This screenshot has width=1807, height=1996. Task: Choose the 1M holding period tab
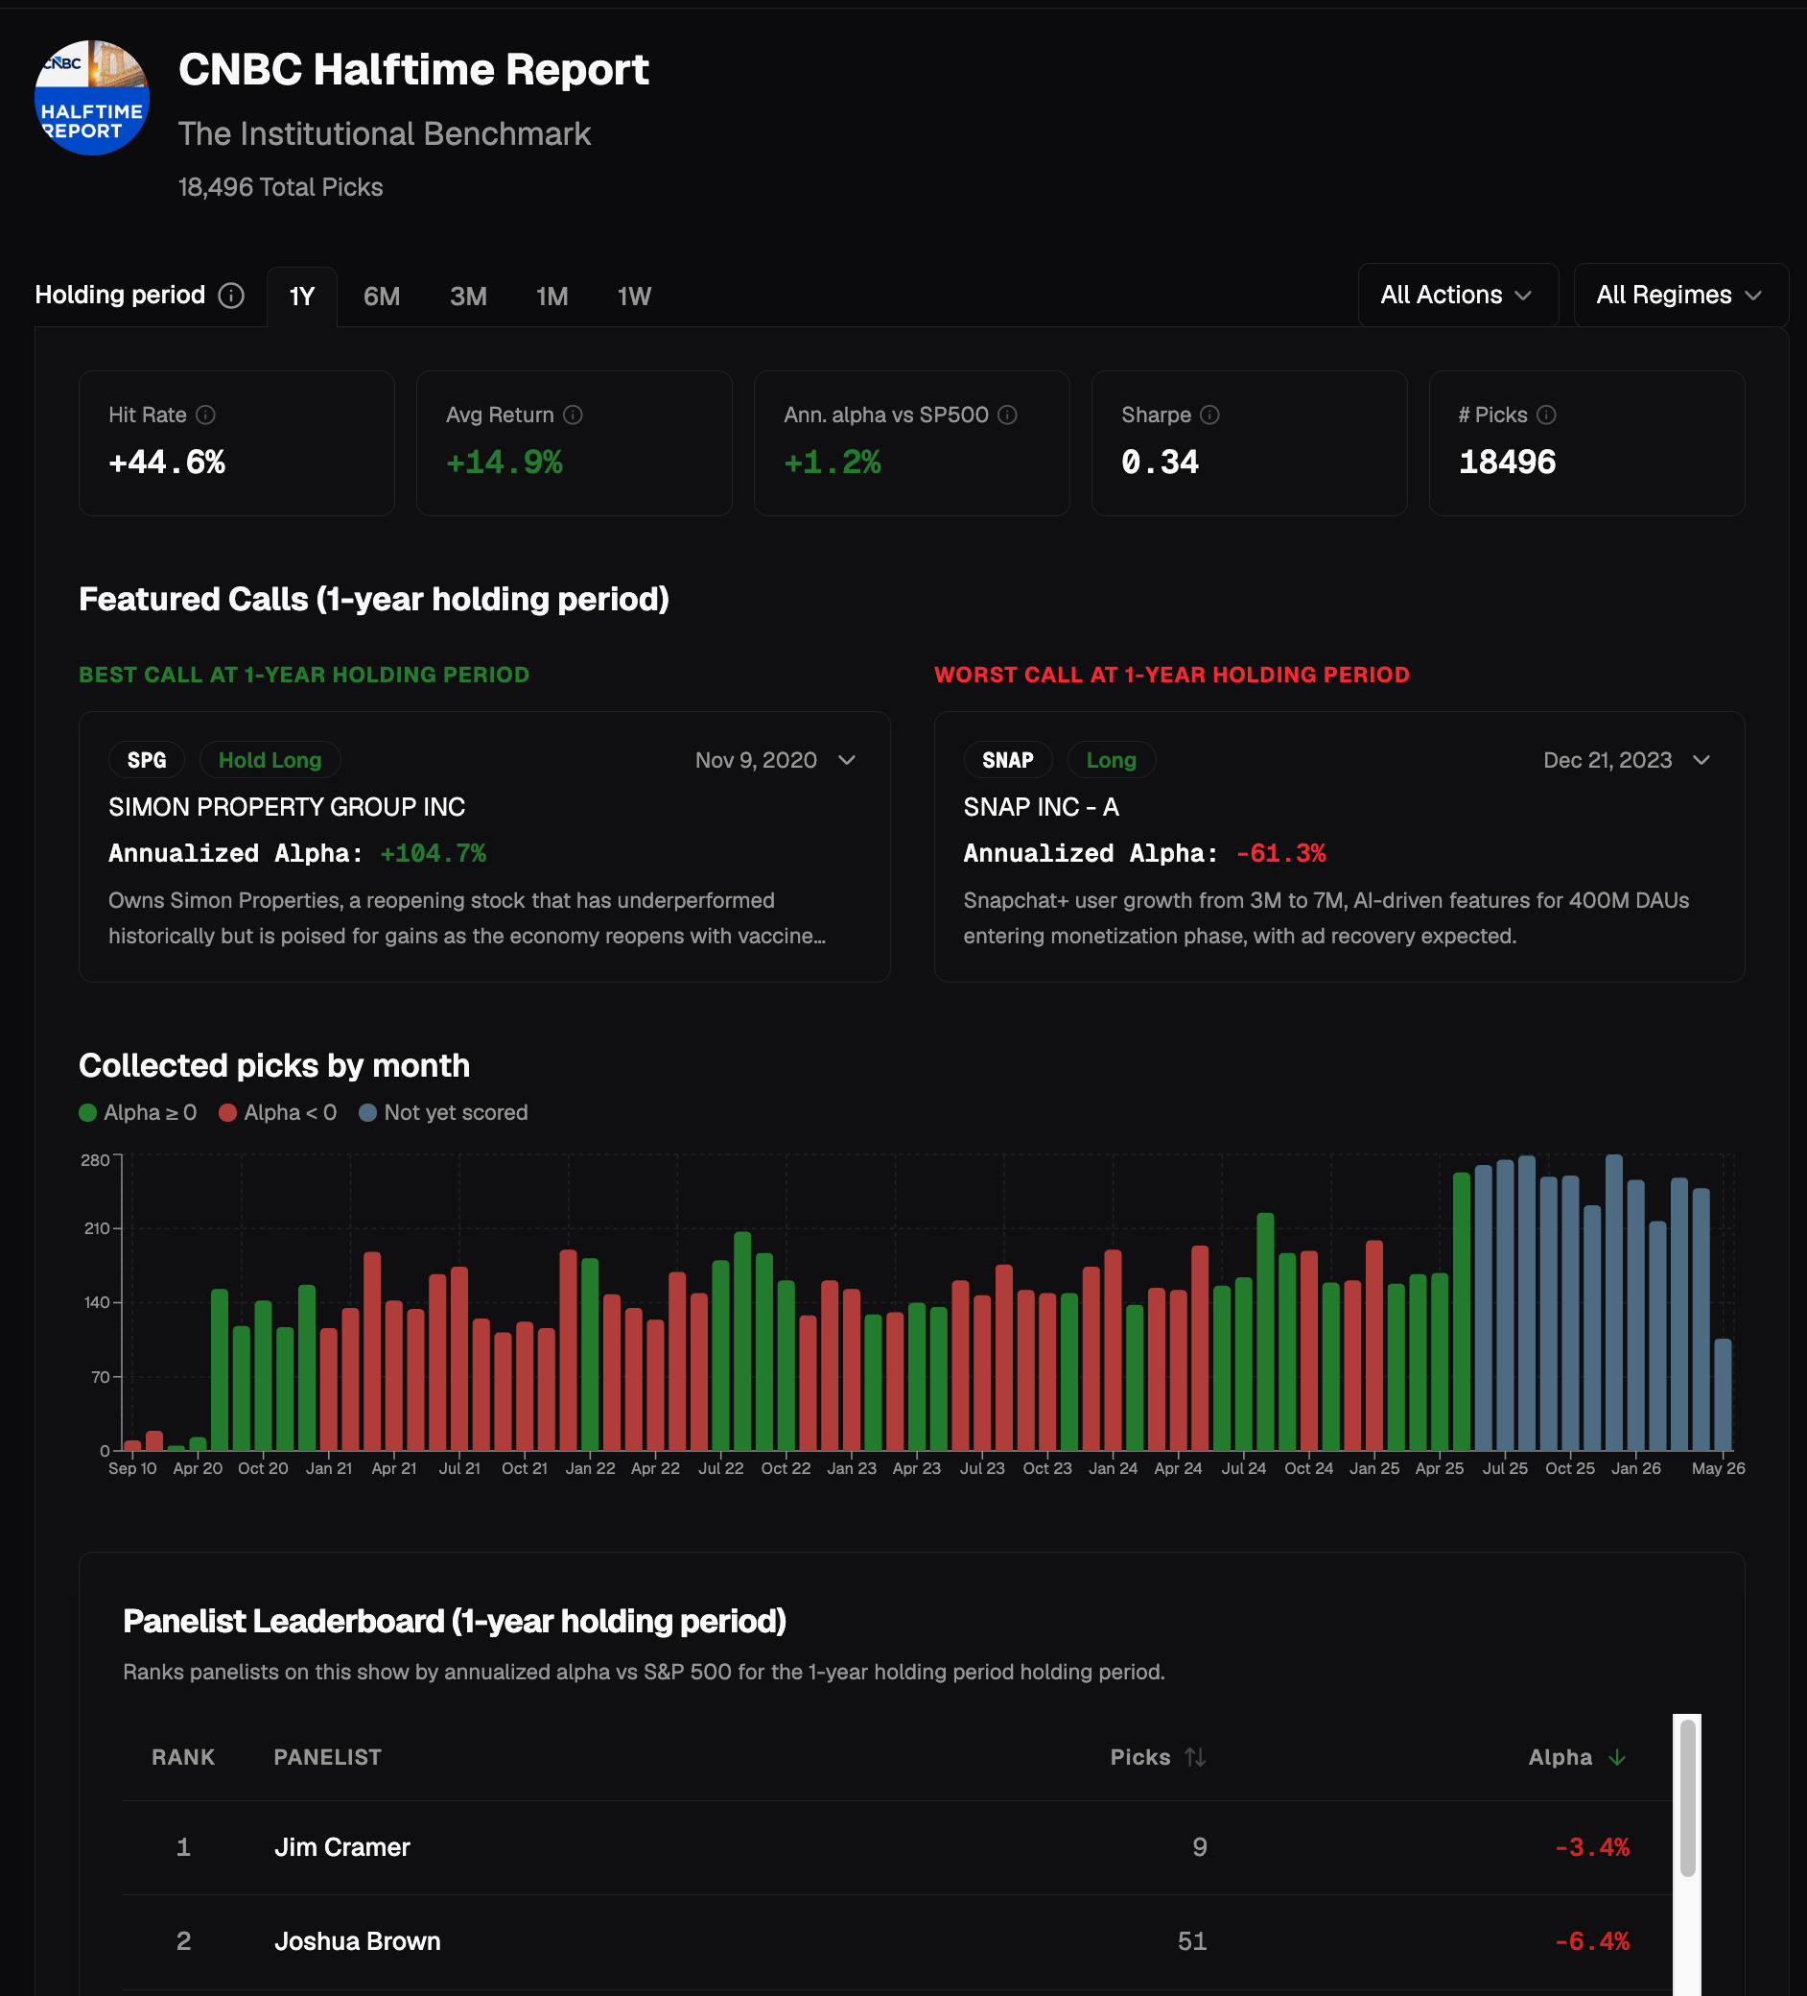click(x=552, y=296)
